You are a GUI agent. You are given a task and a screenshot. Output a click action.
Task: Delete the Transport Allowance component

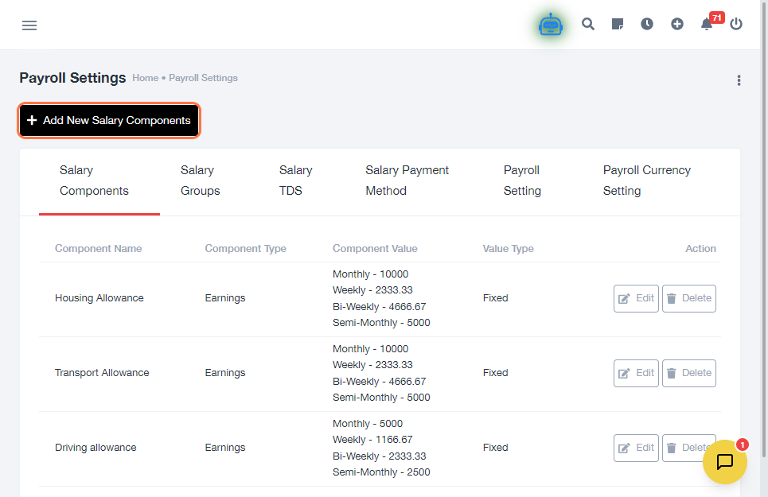pos(688,373)
